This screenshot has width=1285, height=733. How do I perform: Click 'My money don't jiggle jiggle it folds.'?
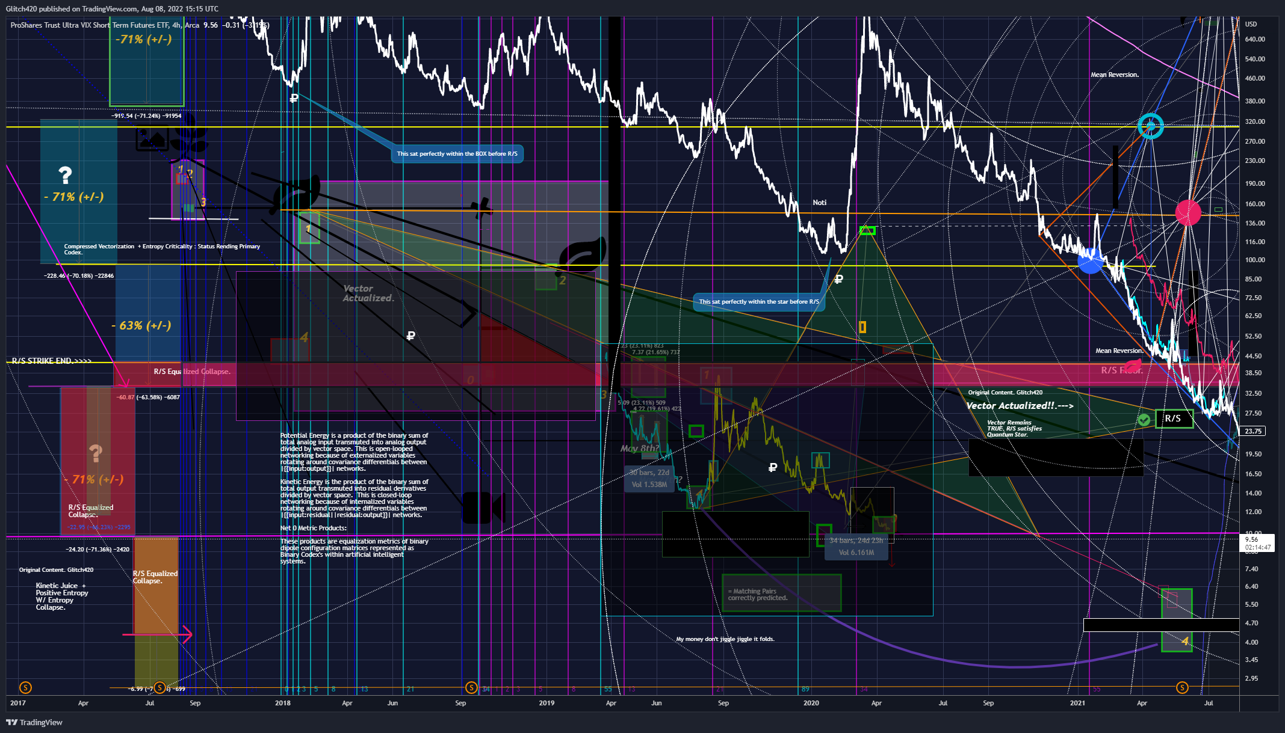click(725, 639)
